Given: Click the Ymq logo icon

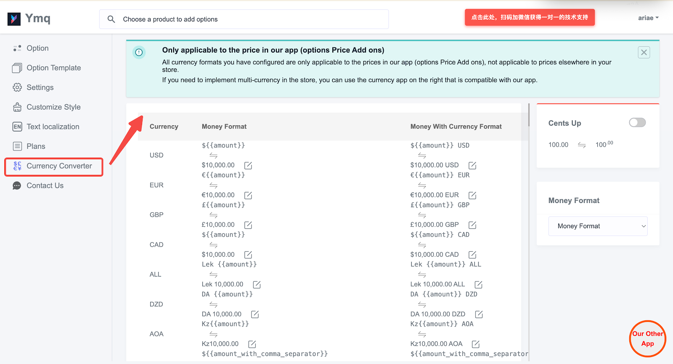Looking at the screenshot, I should point(14,19).
